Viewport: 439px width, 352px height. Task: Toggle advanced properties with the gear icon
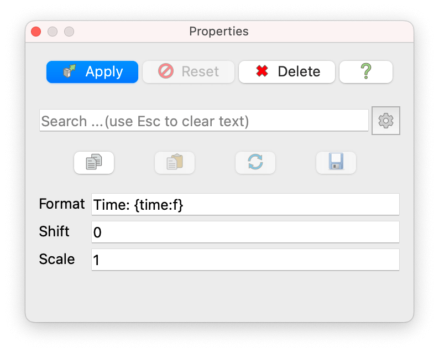pos(386,121)
